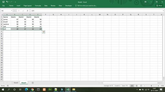Click vertical scrollbar up arrow
This screenshot has width=165, height=92.
pos(164,15)
